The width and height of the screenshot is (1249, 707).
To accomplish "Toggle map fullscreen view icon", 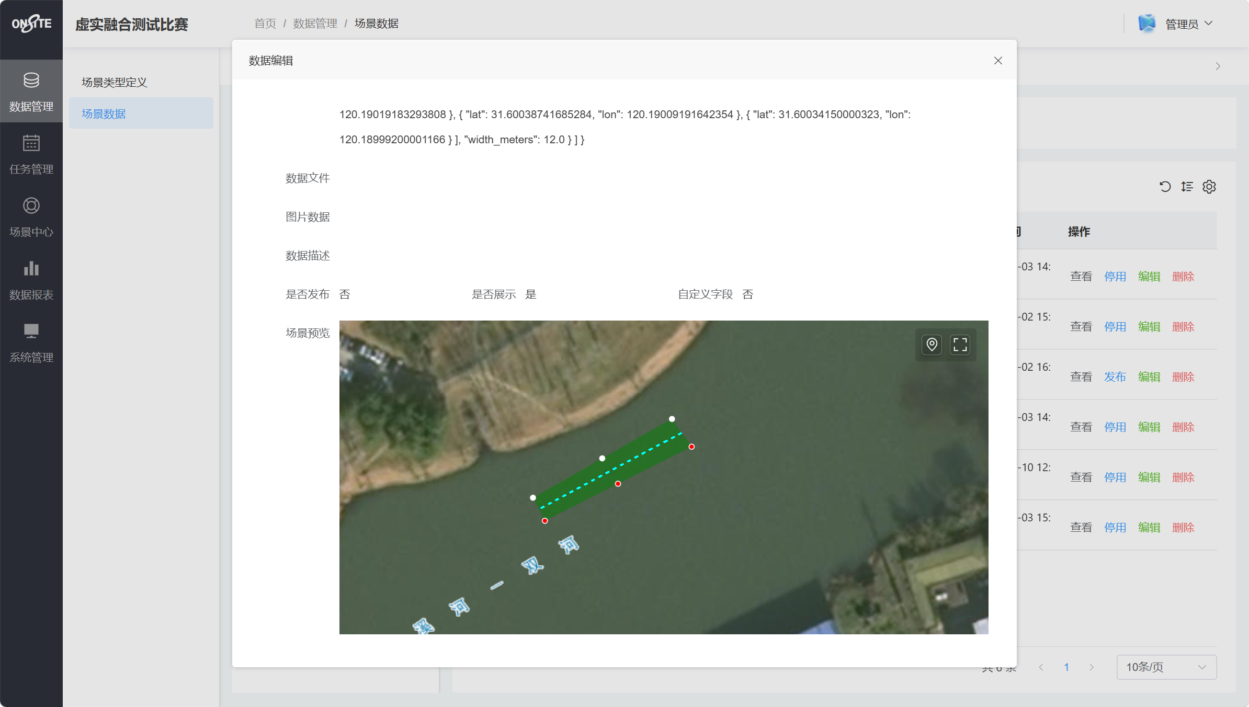I will tap(960, 345).
